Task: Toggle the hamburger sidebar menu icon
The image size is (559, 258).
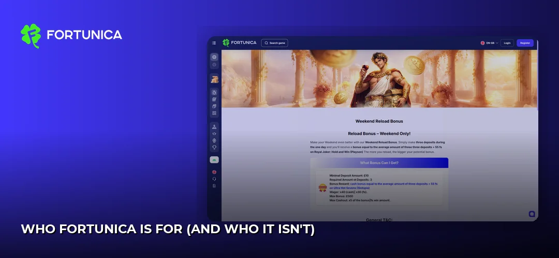Action: [x=214, y=43]
